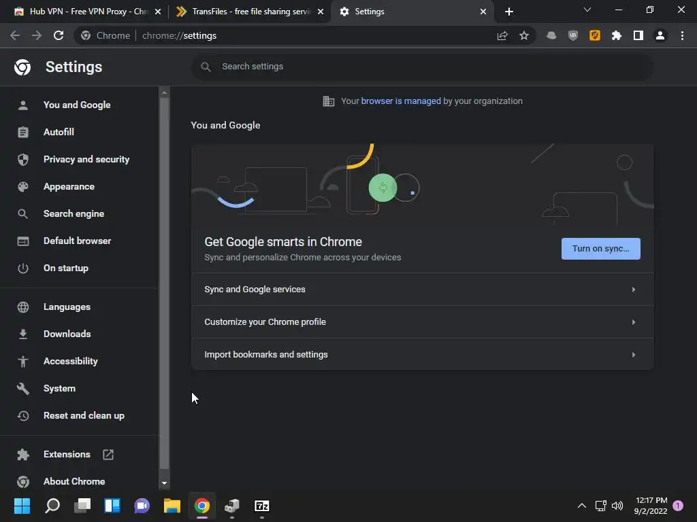This screenshot has height=522, width=697.
Task: Click the forward navigation arrow
Action: tap(37, 35)
